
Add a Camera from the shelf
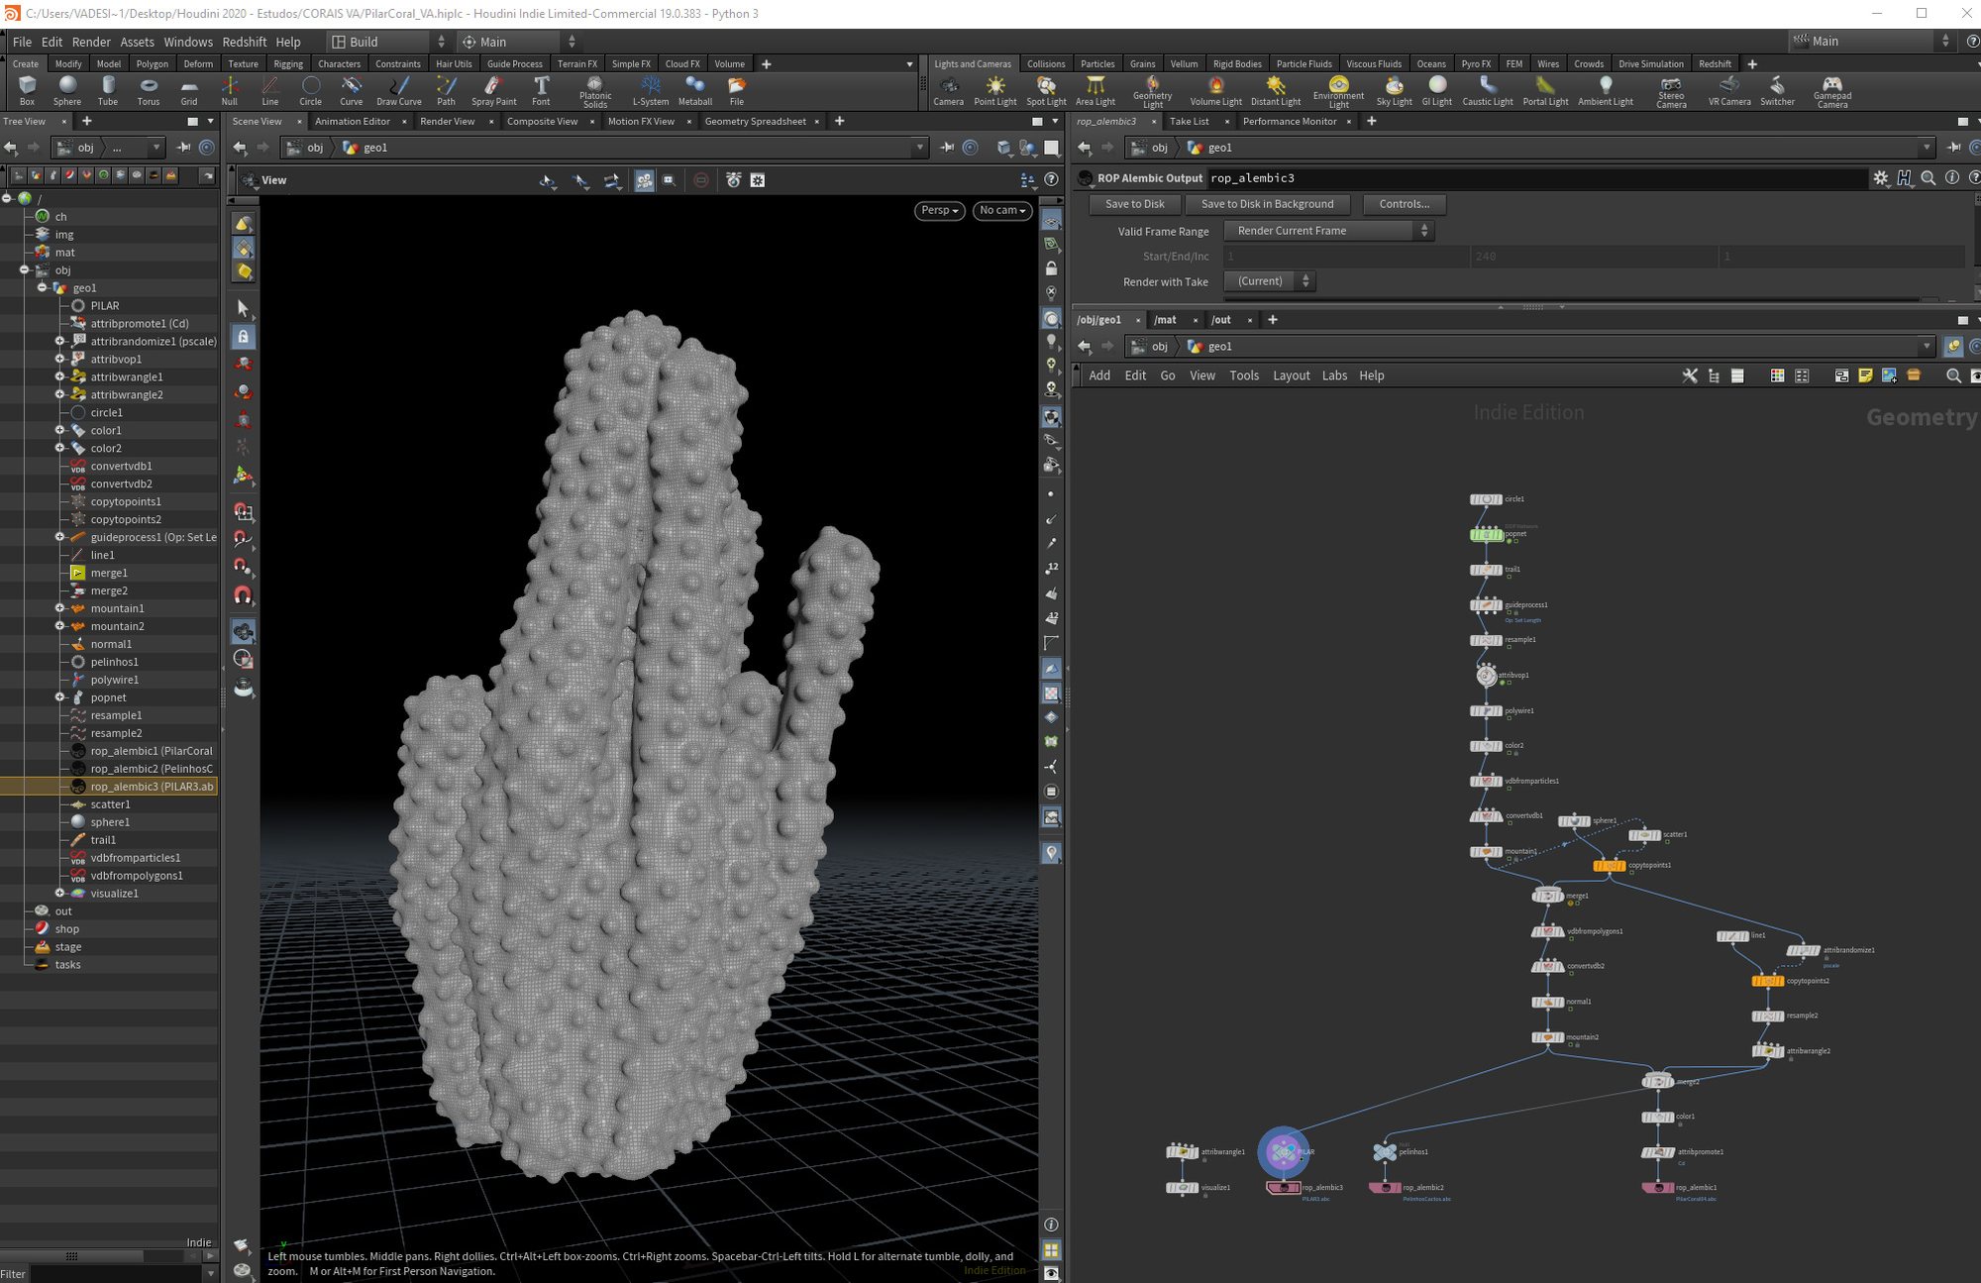click(948, 90)
